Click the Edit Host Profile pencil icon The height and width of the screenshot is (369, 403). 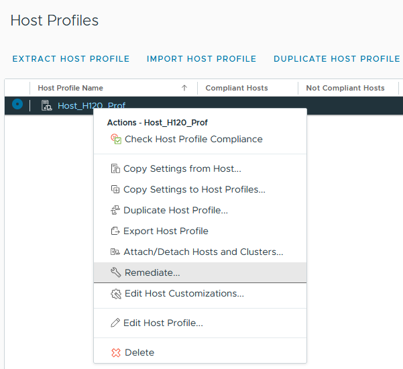click(x=115, y=323)
